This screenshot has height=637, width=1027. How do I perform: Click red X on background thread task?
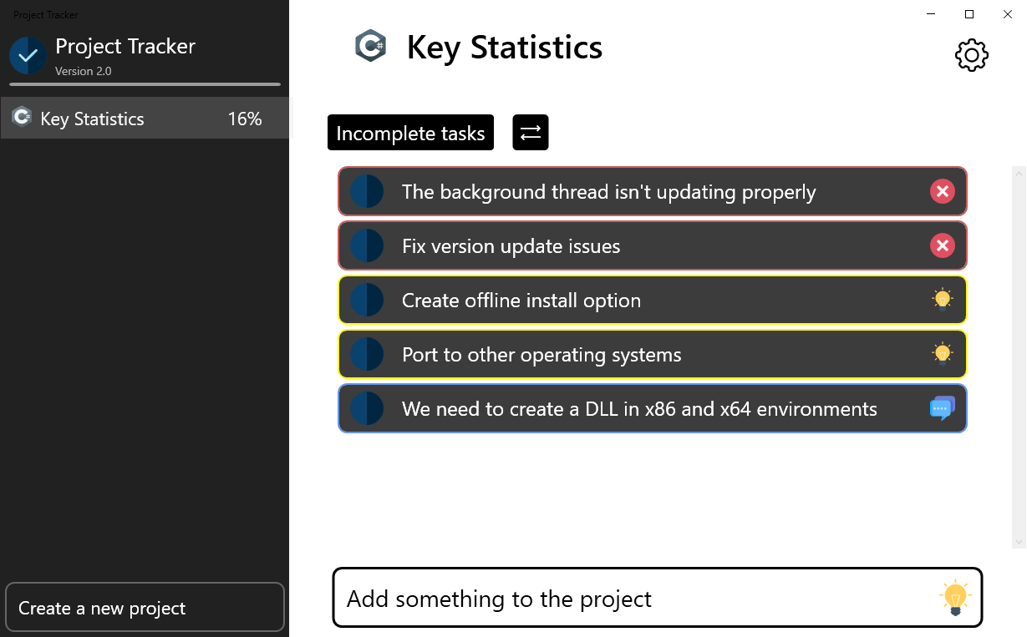(x=943, y=192)
